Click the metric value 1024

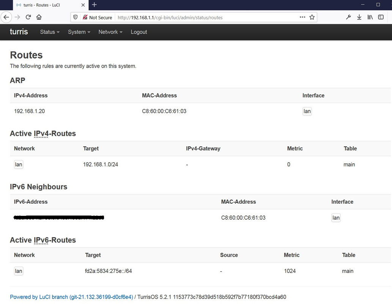290,271
